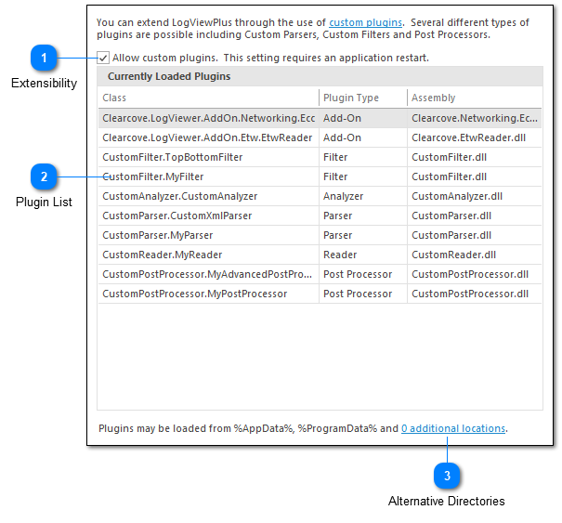Click the CustomReader.dll assembly cell

click(475, 255)
